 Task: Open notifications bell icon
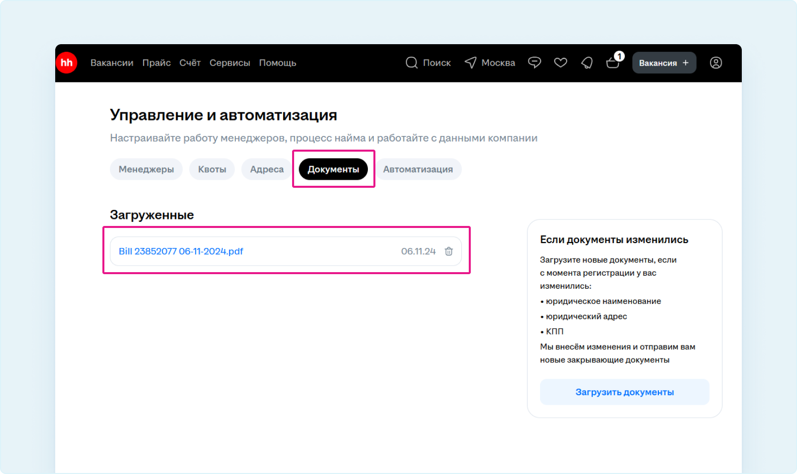[x=587, y=63]
